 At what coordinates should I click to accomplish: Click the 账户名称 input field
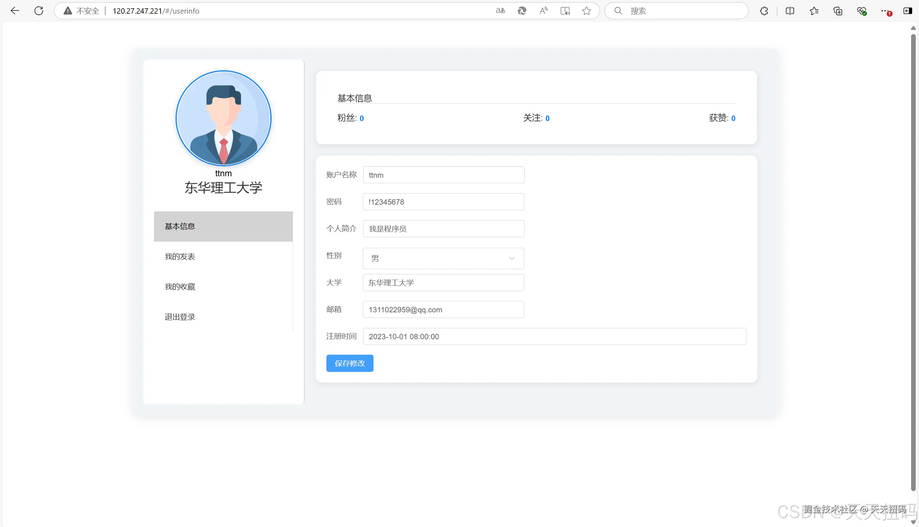[x=443, y=175]
